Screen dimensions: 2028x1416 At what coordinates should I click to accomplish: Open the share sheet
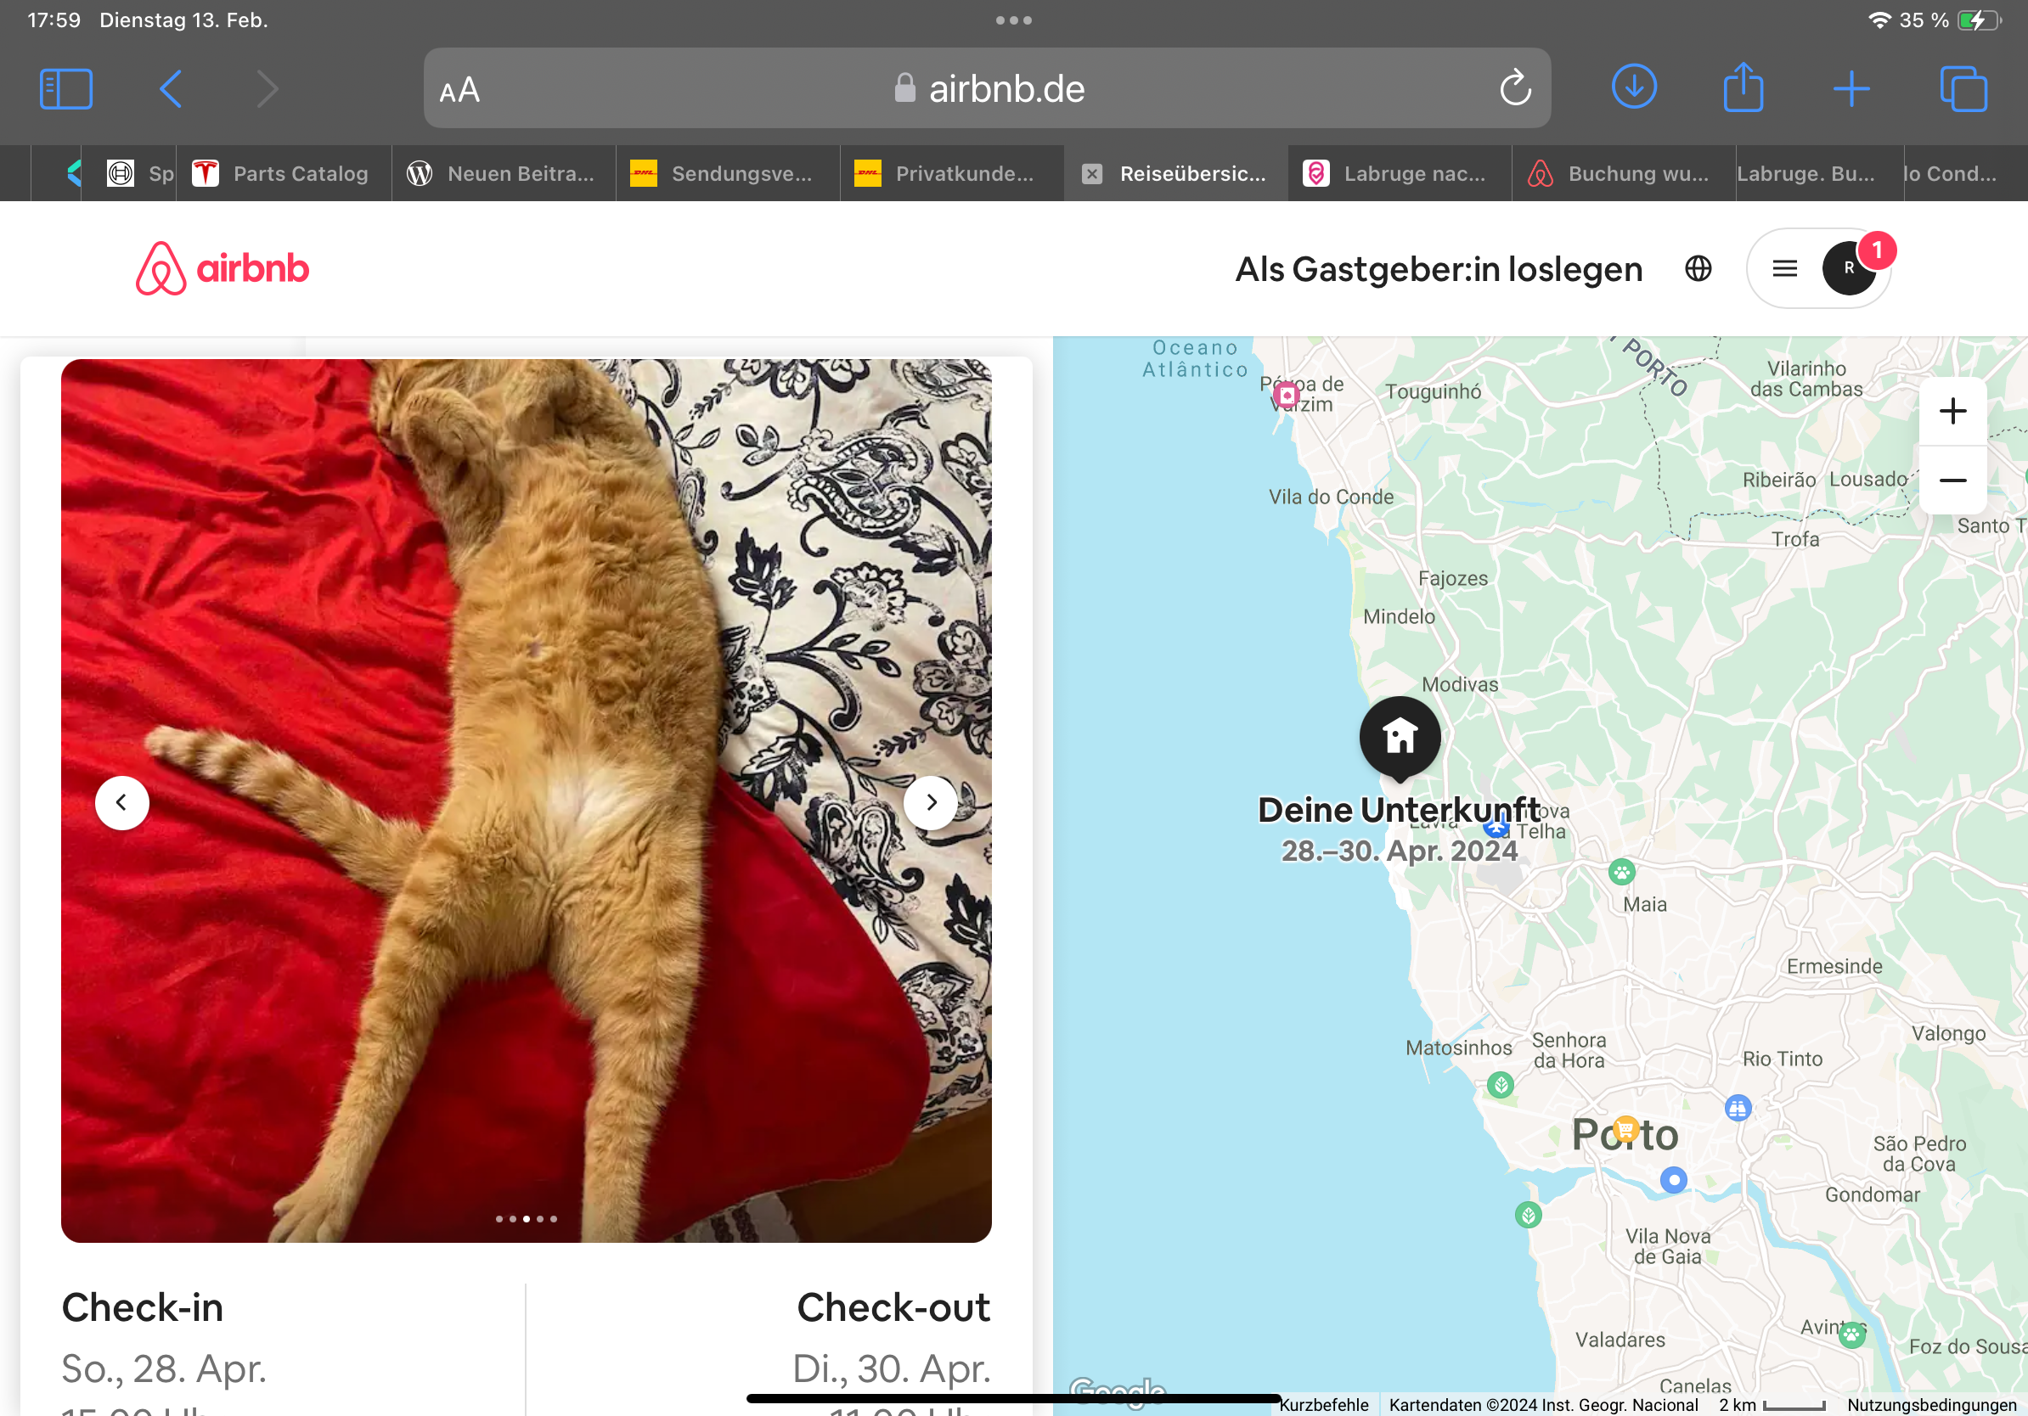[1743, 87]
